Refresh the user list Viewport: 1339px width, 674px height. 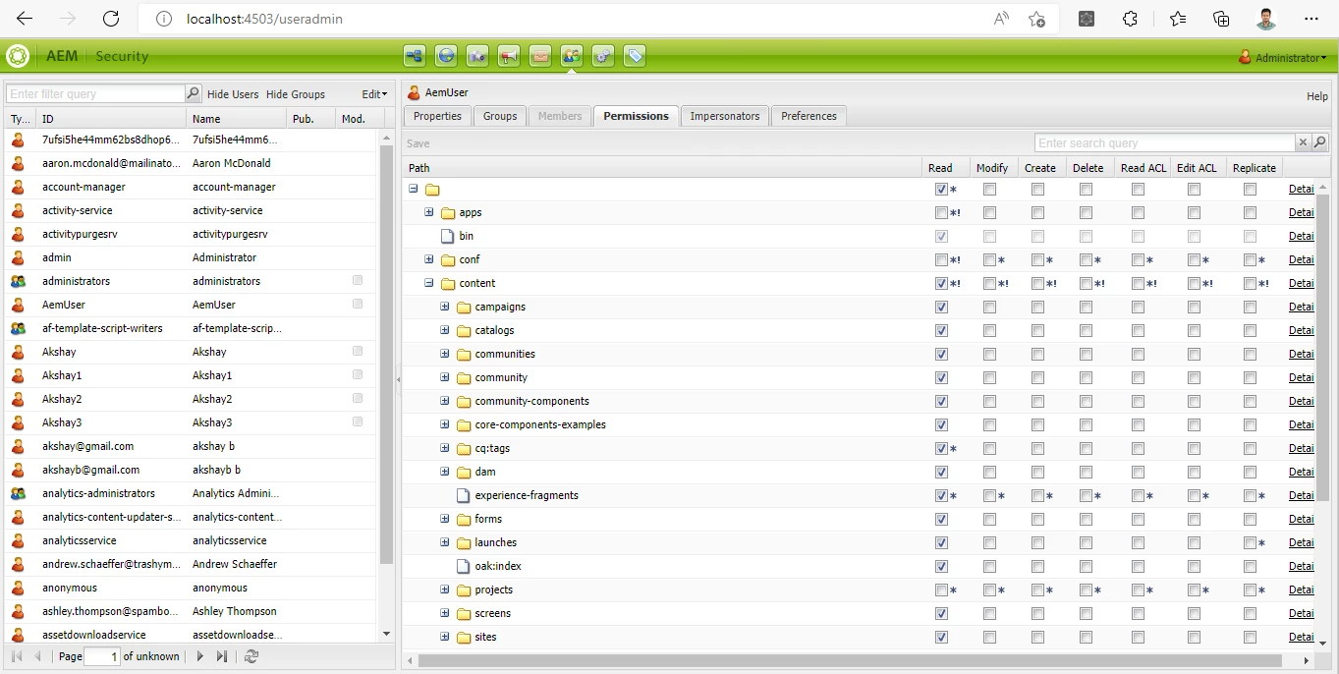tap(251, 656)
